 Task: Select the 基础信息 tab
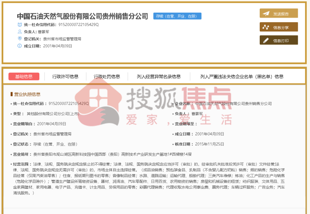coord(24,76)
